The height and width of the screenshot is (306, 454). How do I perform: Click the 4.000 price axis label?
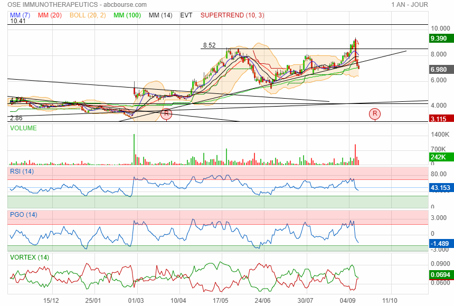(x=439, y=106)
